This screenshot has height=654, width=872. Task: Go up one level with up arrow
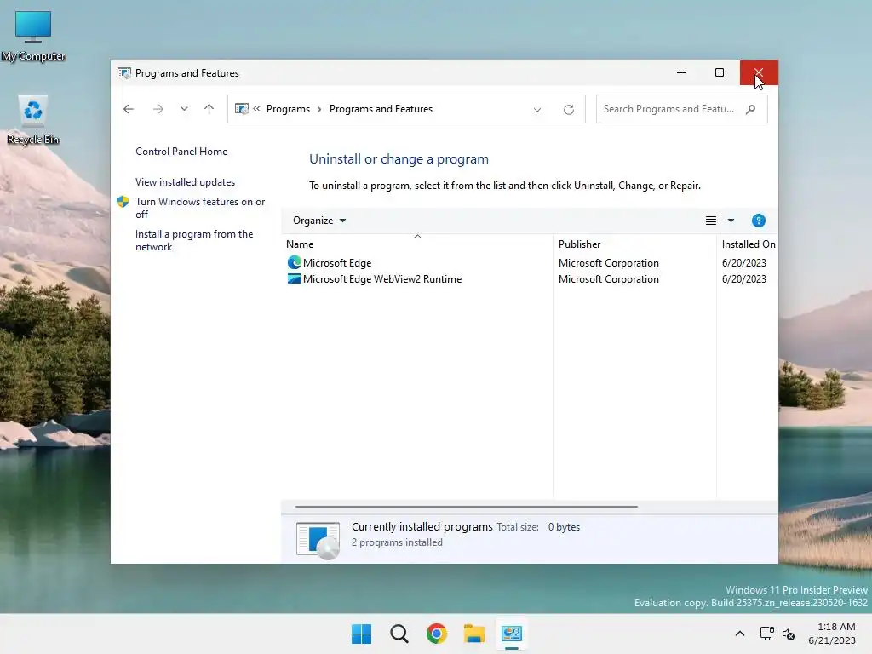click(209, 109)
